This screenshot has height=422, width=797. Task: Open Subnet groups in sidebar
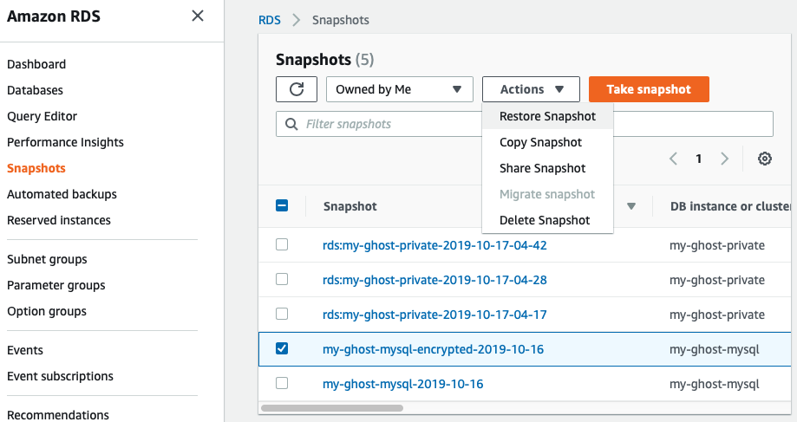coord(48,259)
